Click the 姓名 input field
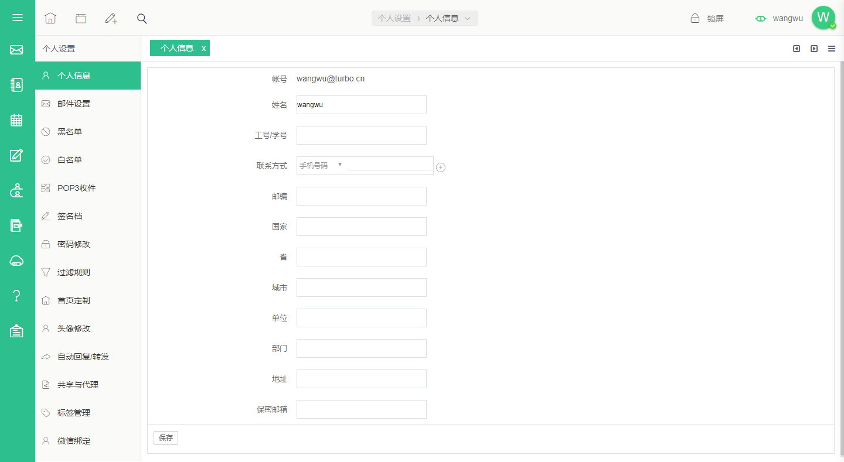The height and width of the screenshot is (462, 844). [362, 105]
